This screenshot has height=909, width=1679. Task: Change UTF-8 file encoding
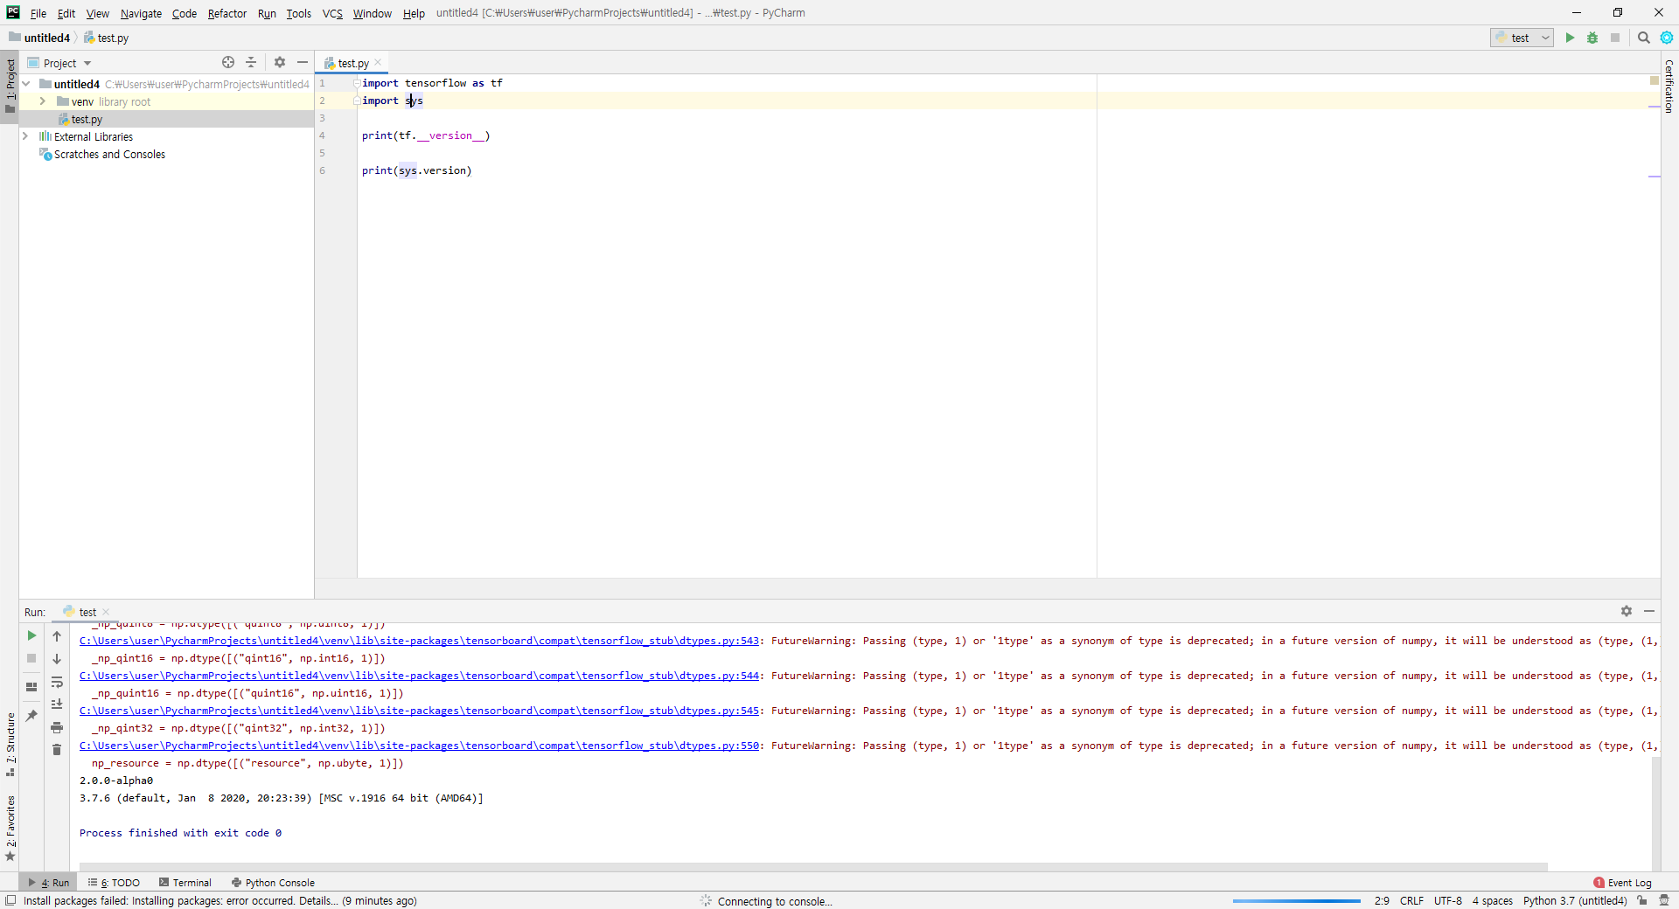point(1447,900)
